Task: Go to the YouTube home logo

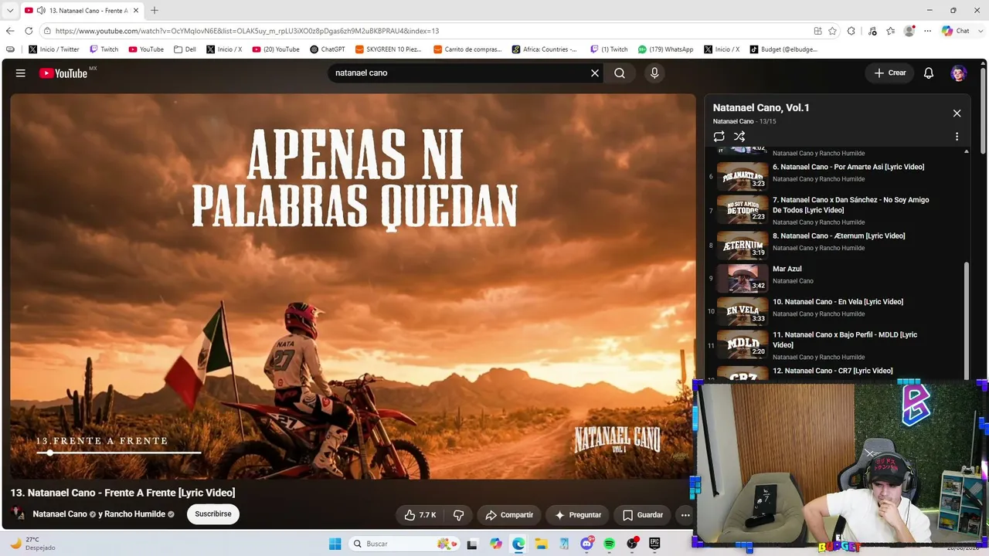Action: point(63,73)
